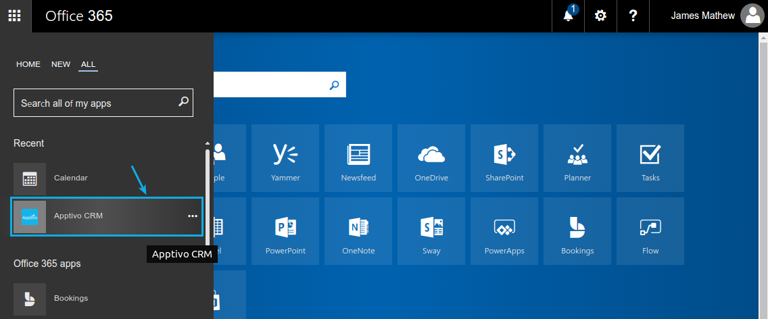Open the Planner tile
Image resolution: width=768 pixels, height=319 pixels.
[577, 157]
